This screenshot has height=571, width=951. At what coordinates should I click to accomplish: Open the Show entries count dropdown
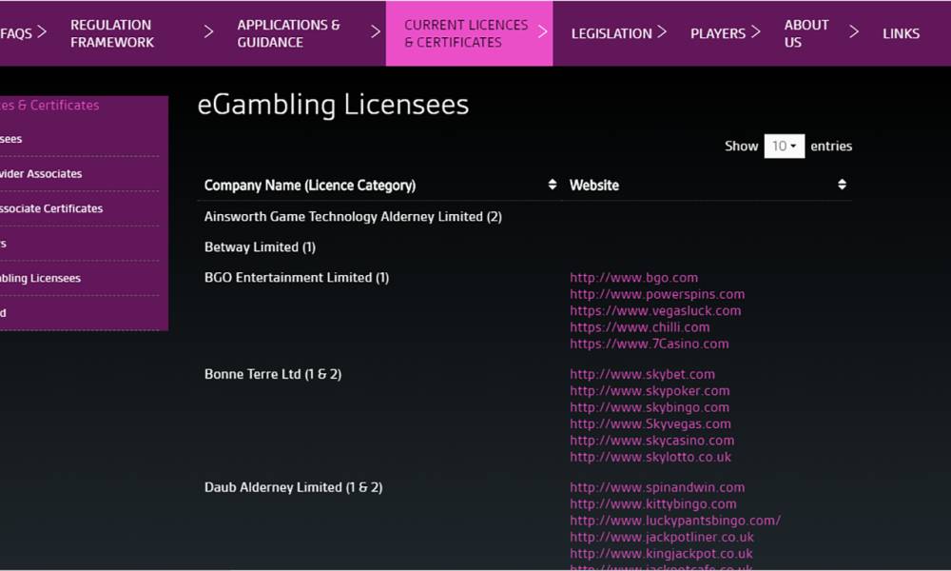[x=784, y=147]
